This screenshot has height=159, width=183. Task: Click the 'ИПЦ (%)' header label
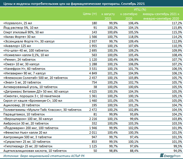pyautogui.click(x=140, y=9)
